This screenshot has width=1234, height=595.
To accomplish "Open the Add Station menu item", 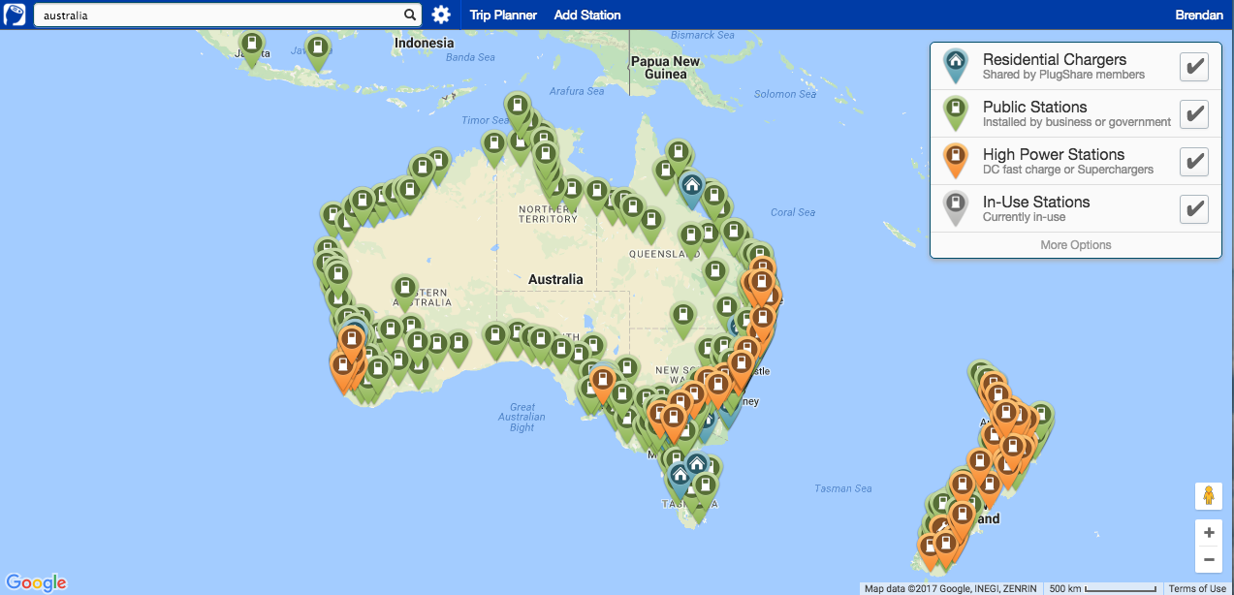I will [x=587, y=15].
